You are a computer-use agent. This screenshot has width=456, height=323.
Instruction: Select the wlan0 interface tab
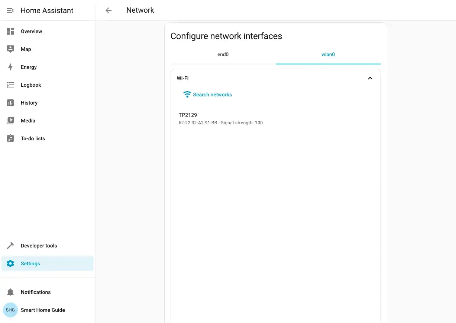(x=328, y=55)
